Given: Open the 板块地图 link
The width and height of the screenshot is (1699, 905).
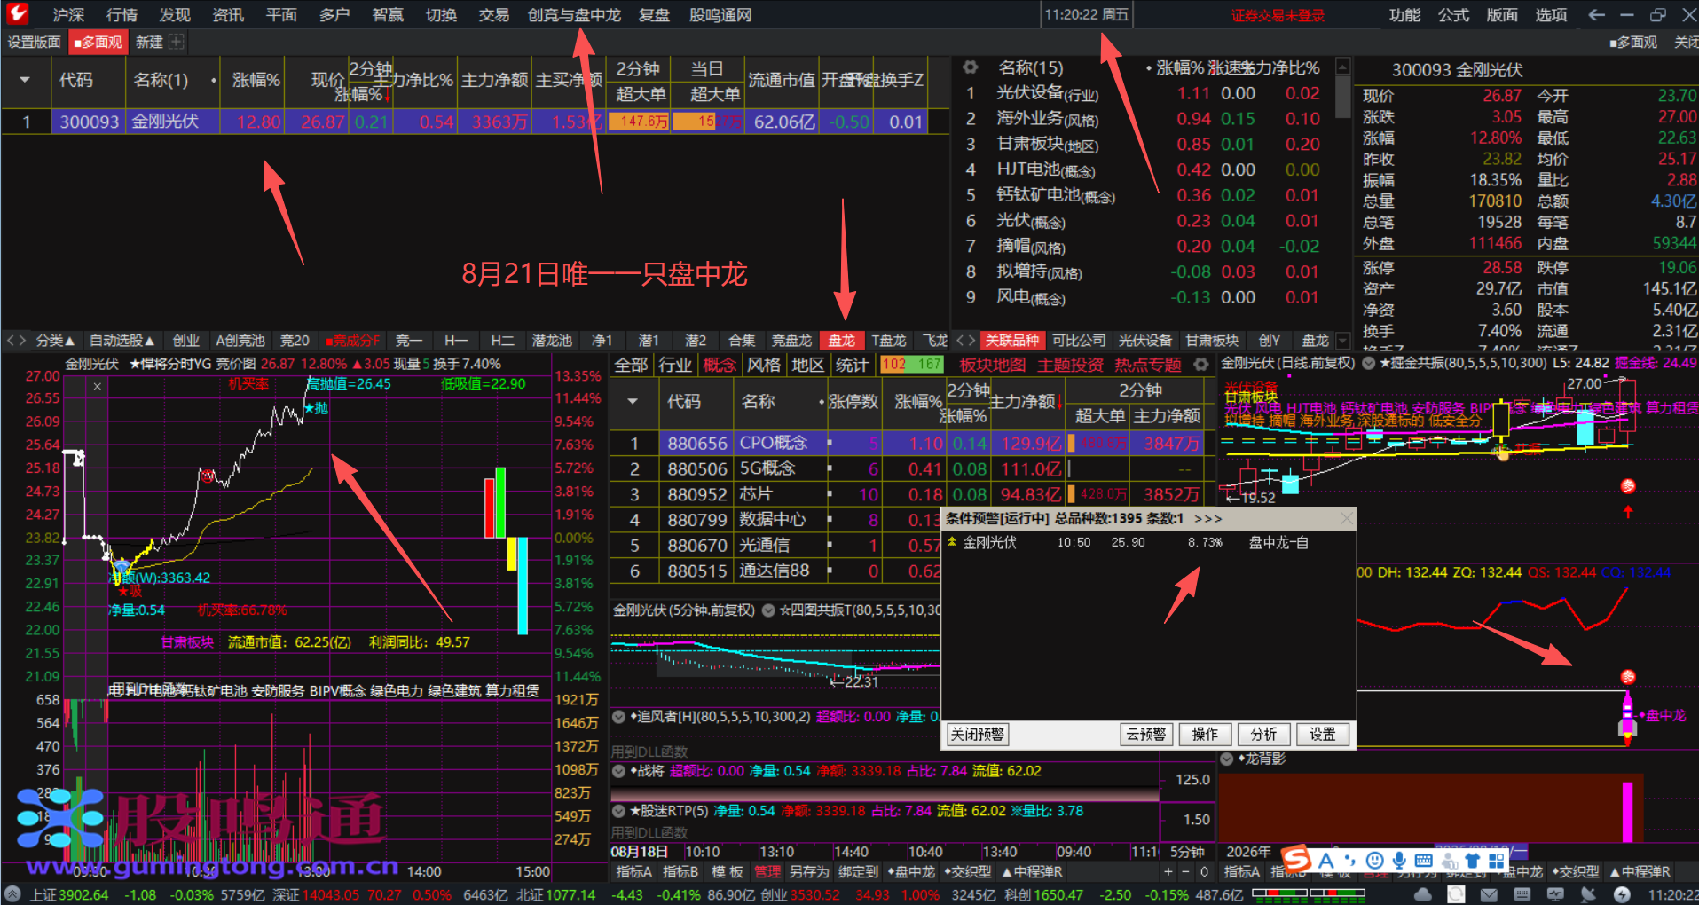Looking at the screenshot, I should point(993,365).
